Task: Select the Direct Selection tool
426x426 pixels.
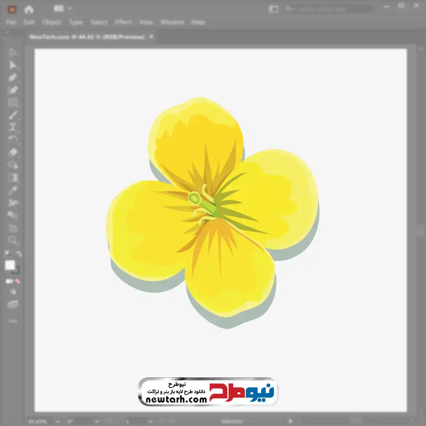Action: point(13,65)
